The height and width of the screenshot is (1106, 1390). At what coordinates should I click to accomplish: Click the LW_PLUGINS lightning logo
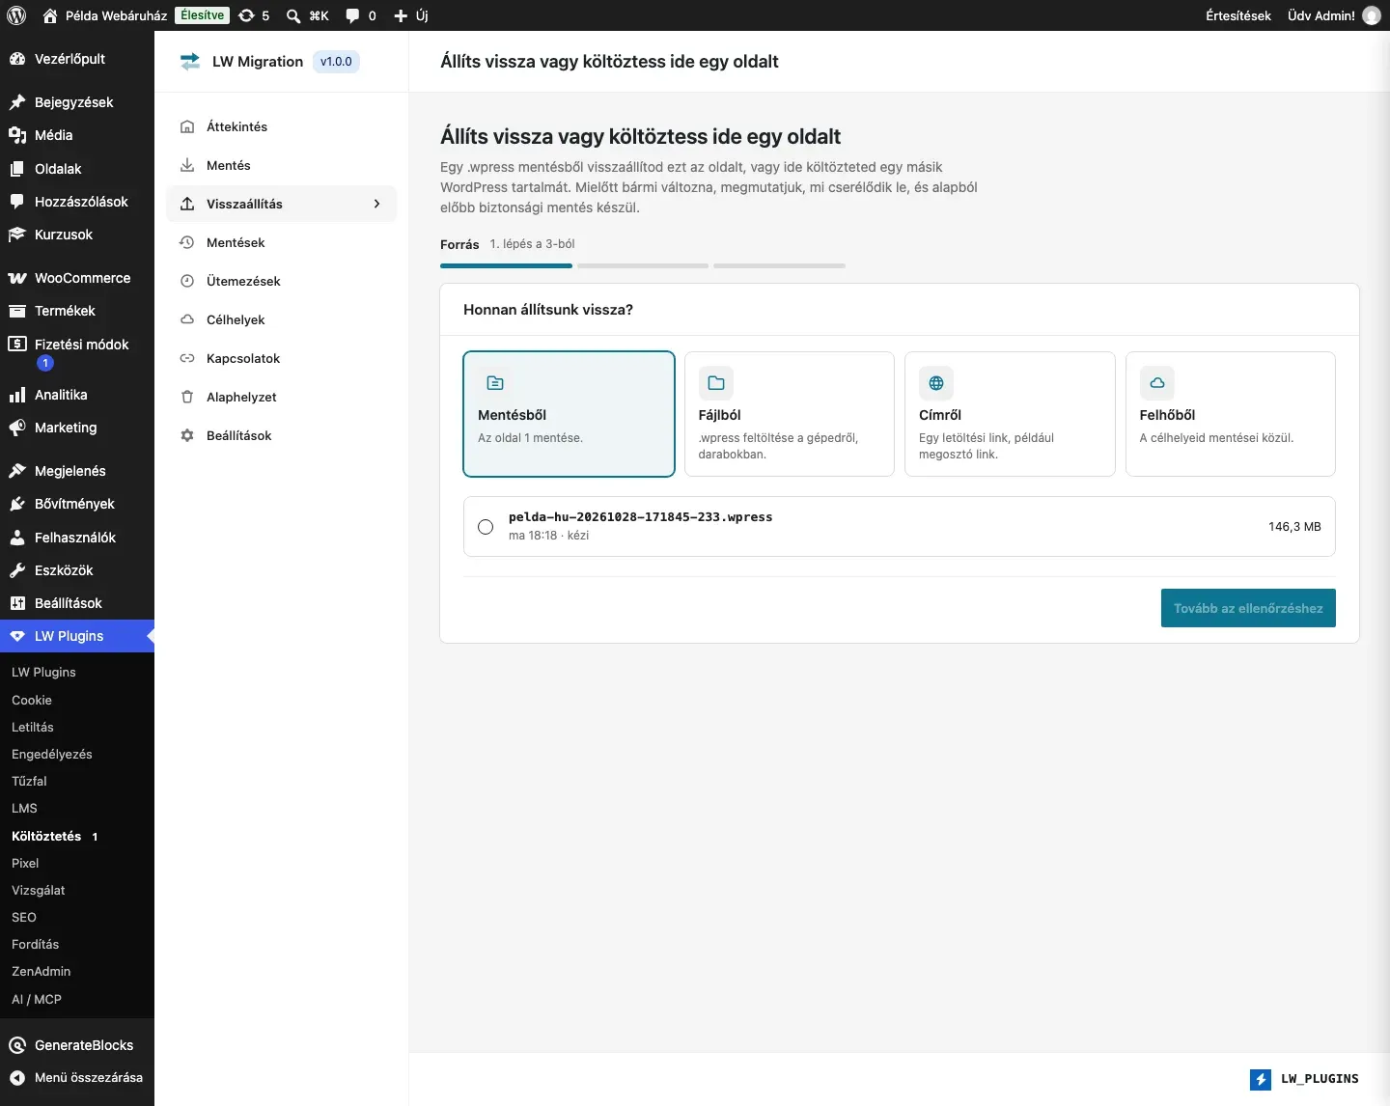tap(1261, 1079)
